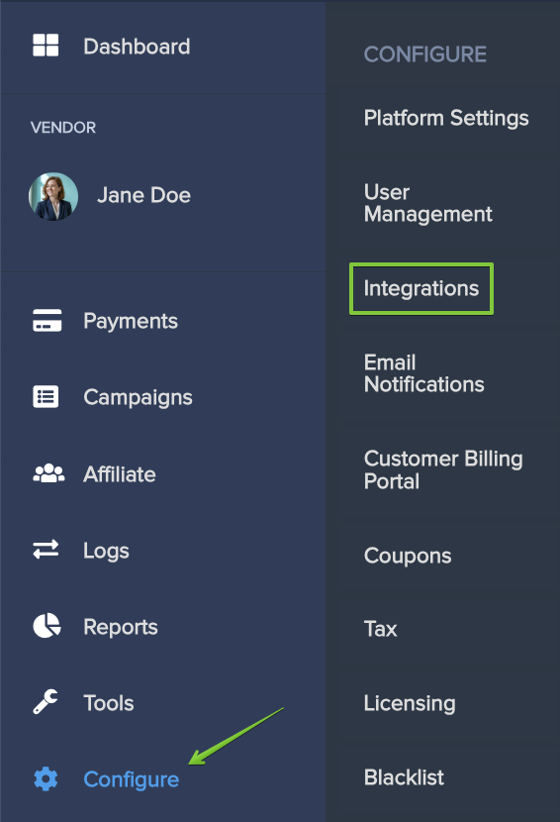Open the Licensing section
Image resolution: width=560 pixels, height=822 pixels.
(x=410, y=703)
